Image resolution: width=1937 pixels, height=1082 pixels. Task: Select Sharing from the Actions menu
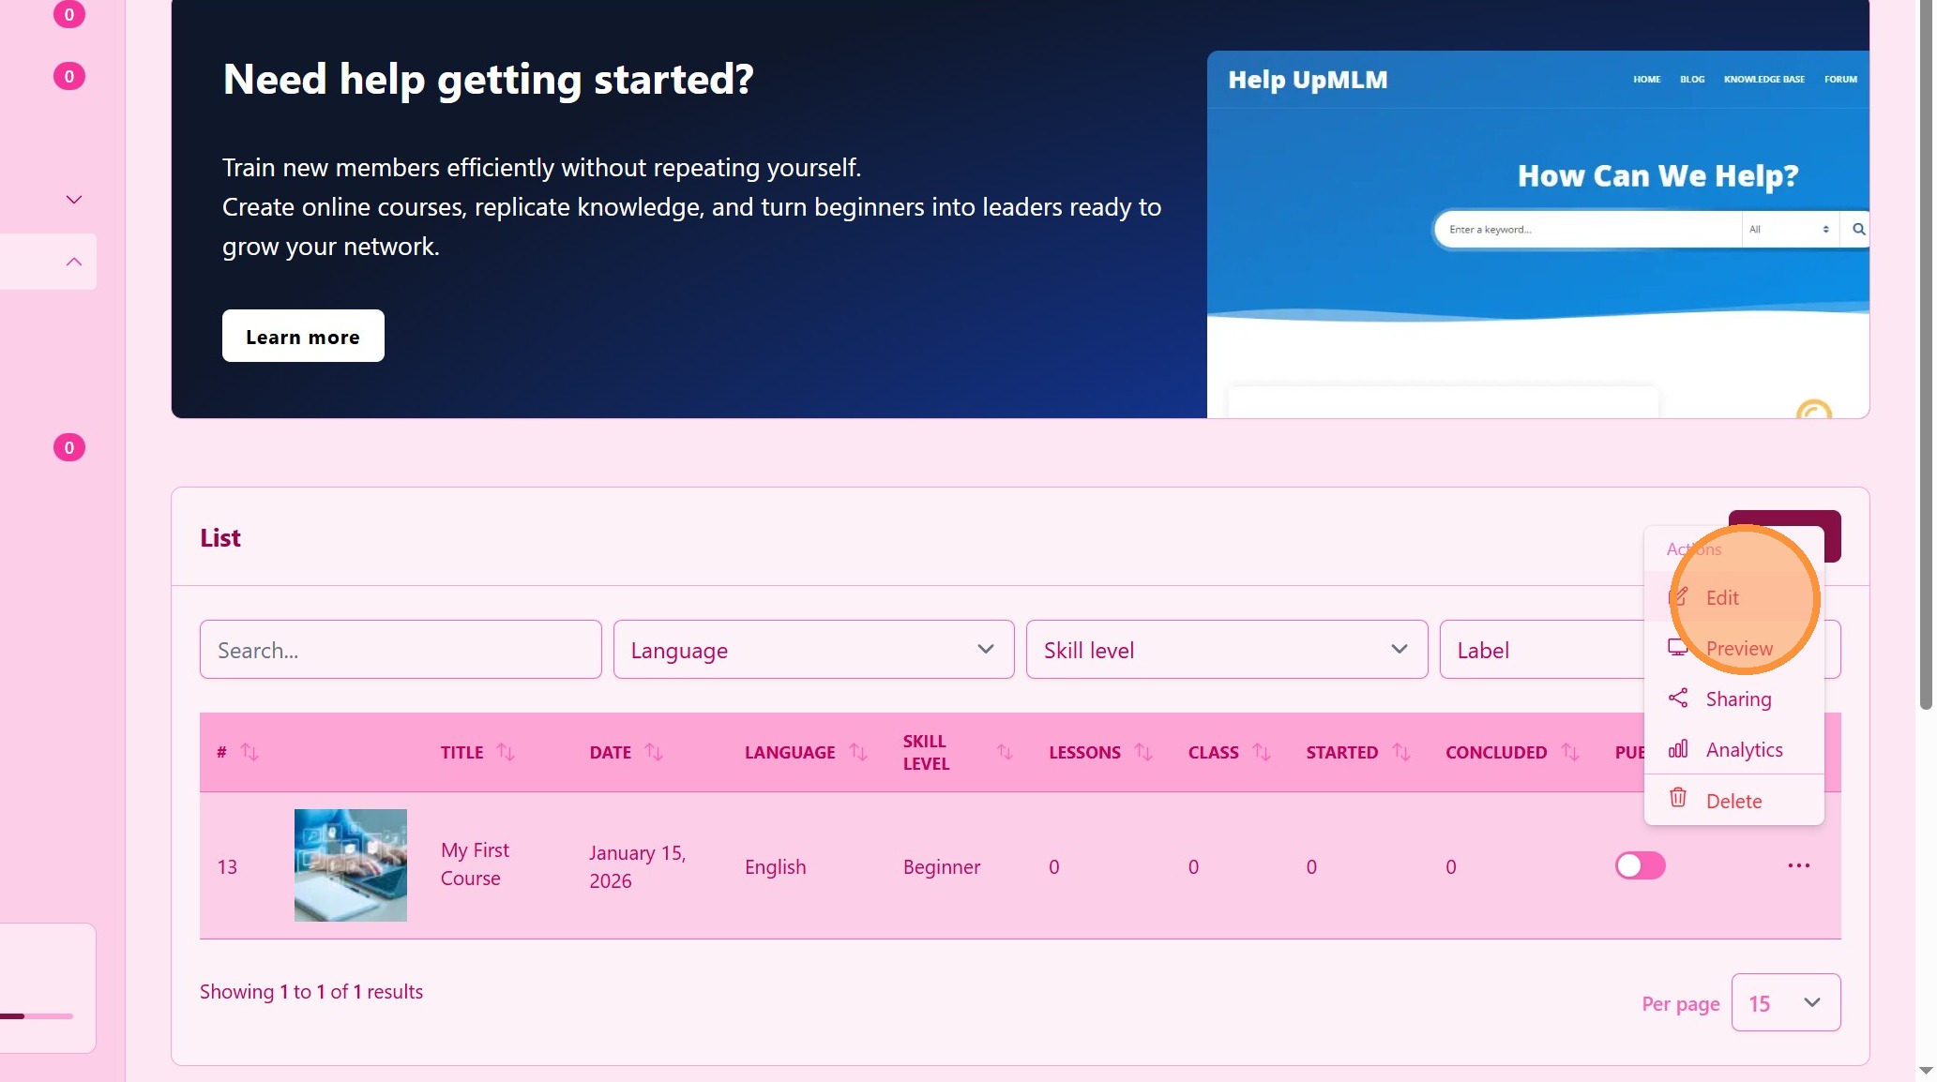pos(1738,699)
